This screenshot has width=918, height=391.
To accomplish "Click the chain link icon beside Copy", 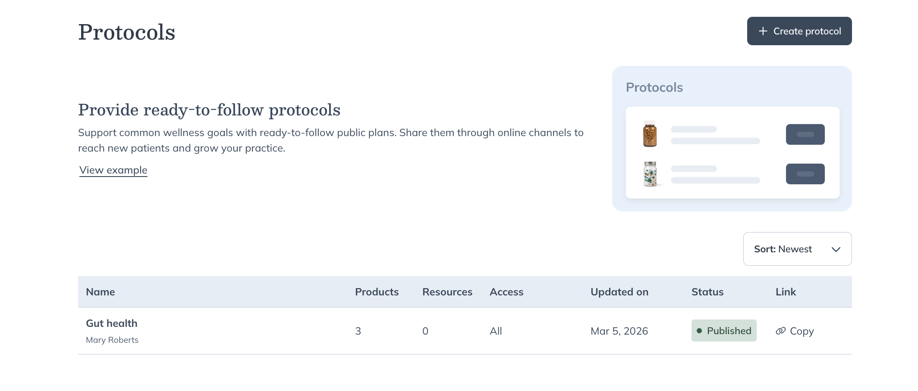I will (x=780, y=331).
